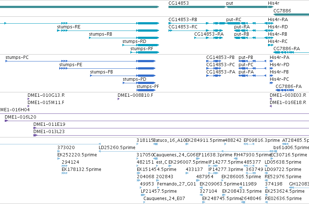Click the 373020 EST label
This screenshot has width=309, height=204.
pyautogui.click(x=66, y=148)
